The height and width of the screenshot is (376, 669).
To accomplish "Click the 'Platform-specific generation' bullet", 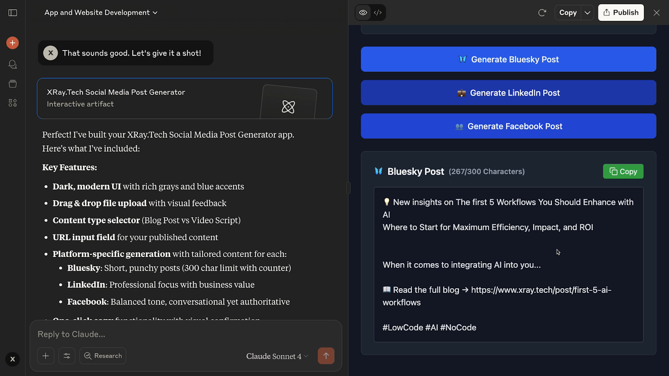I will pyautogui.click(x=170, y=254).
